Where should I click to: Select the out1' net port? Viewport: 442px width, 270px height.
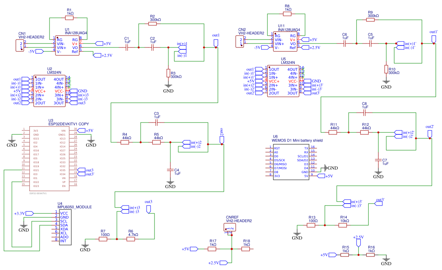click(x=434, y=40)
